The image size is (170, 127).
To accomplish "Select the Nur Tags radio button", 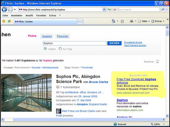I will 60,49.
